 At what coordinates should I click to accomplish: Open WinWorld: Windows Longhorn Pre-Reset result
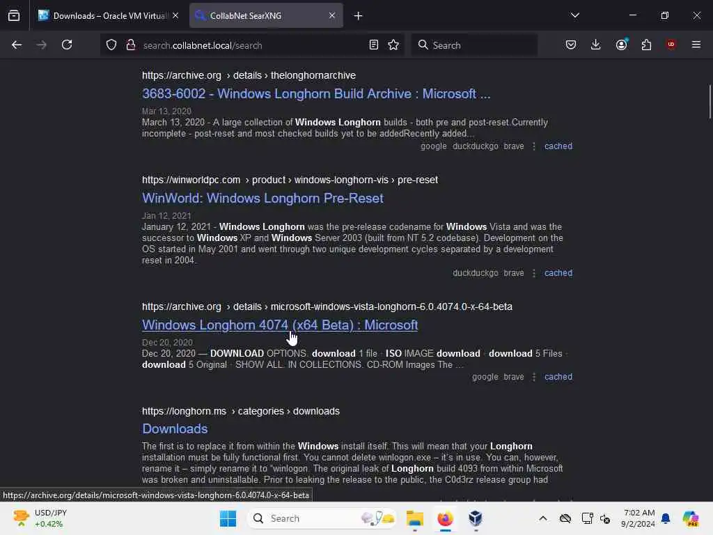point(263,199)
